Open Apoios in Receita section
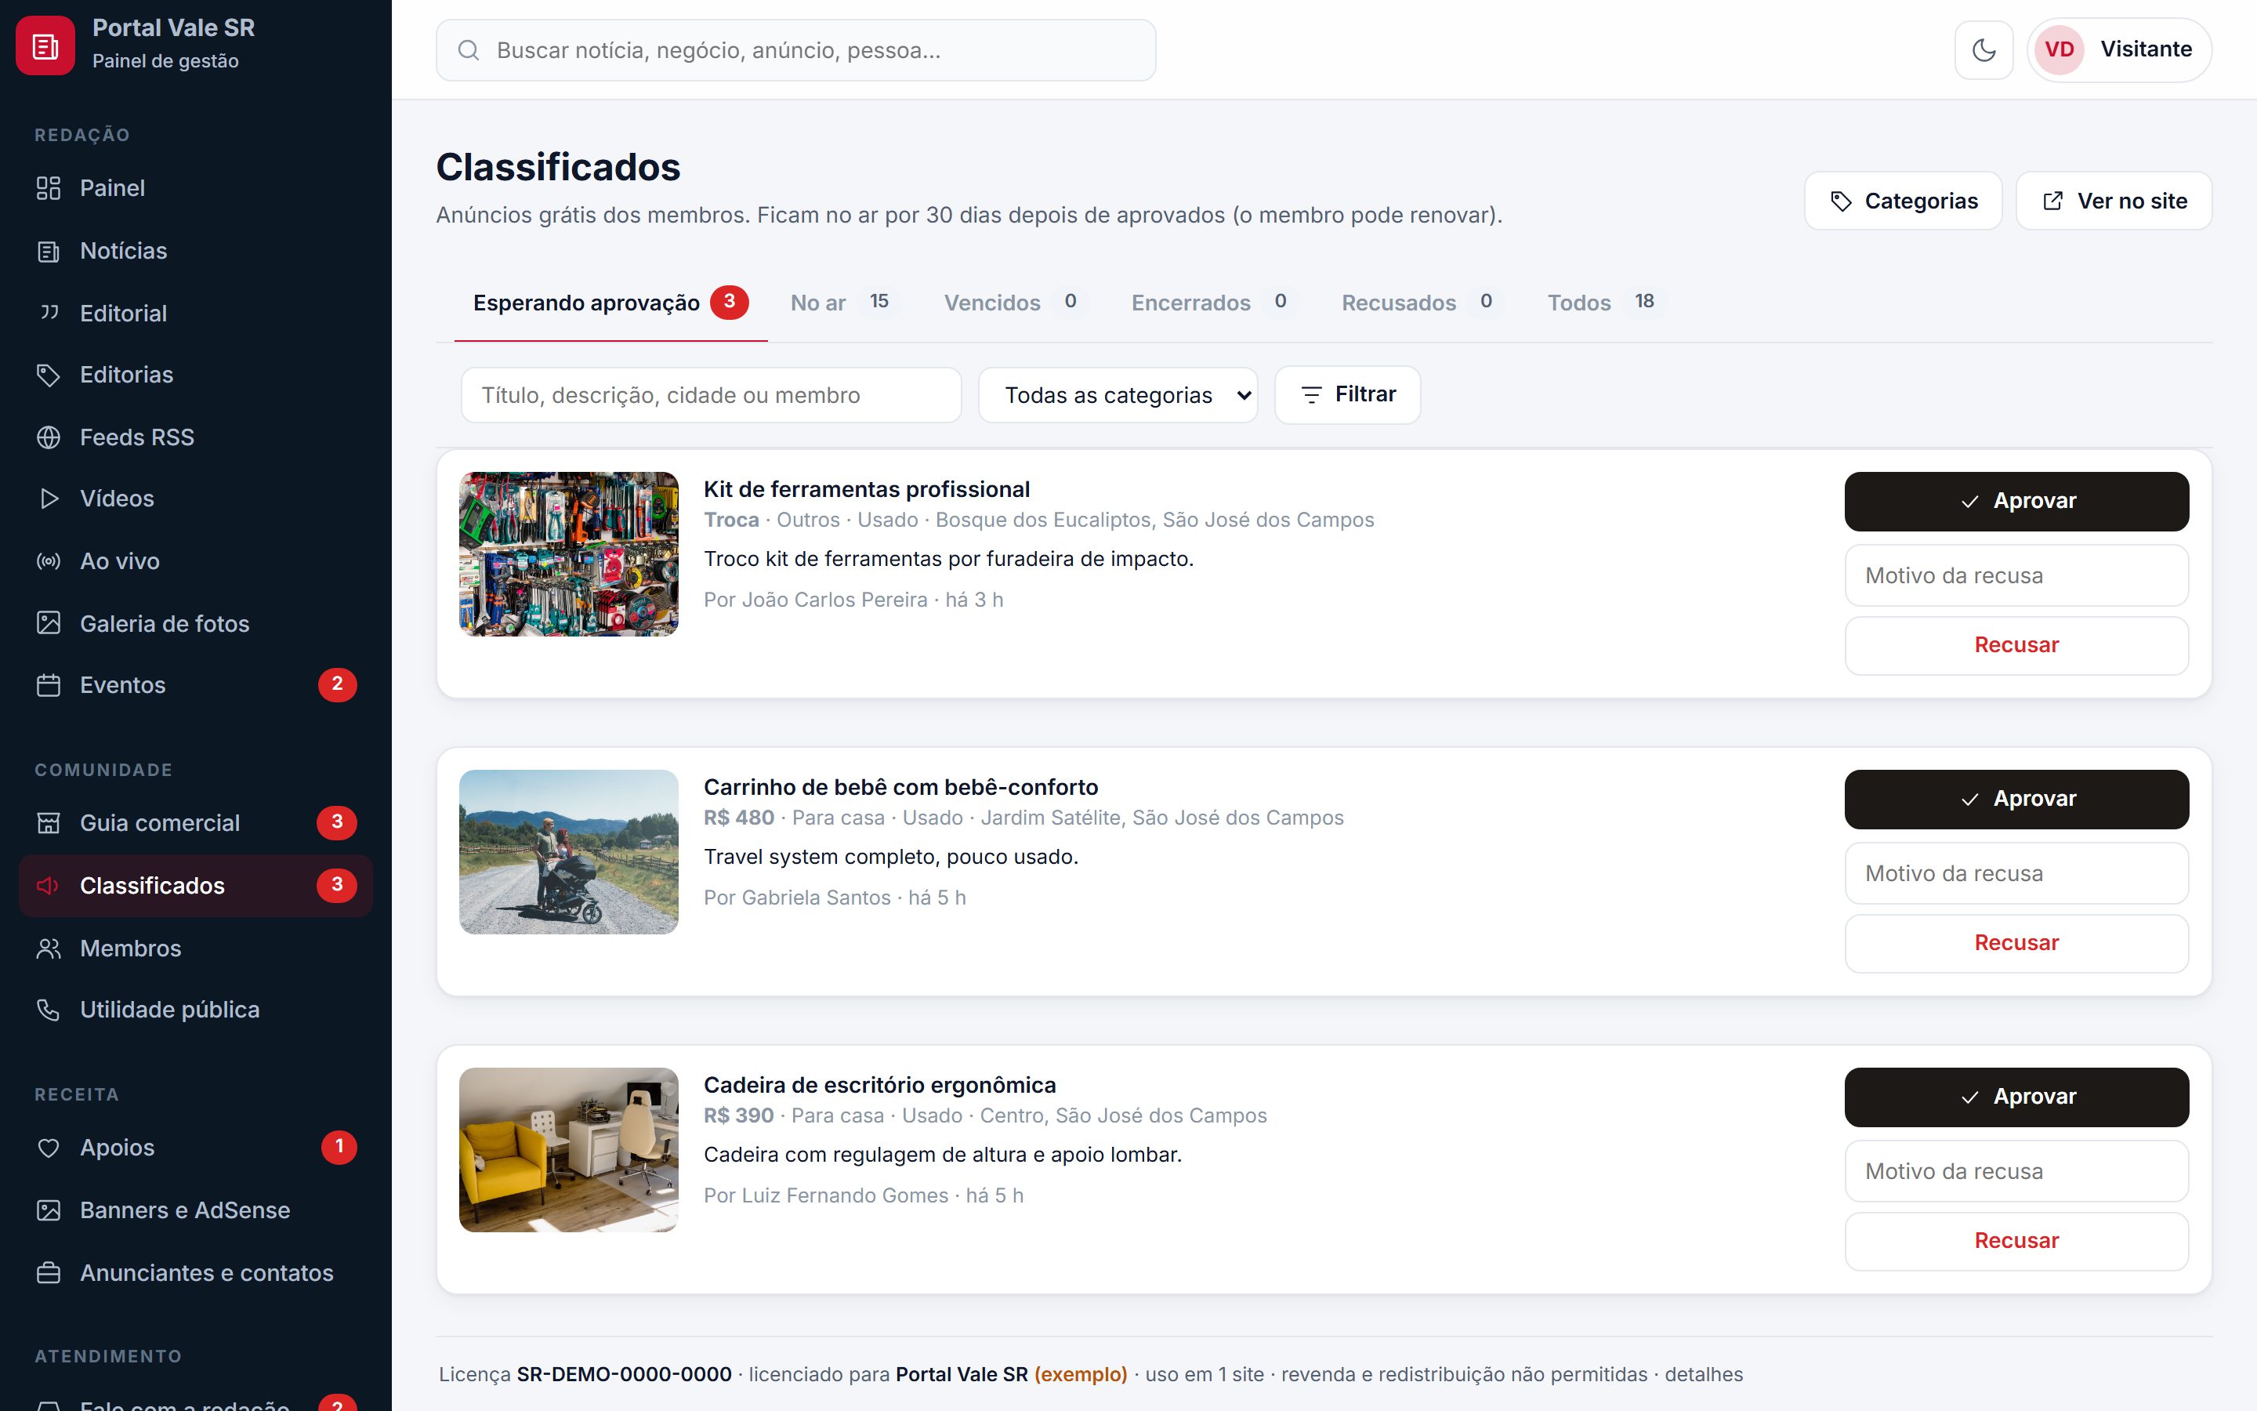This screenshot has height=1411, width=2257. click(x=196, y=1147)
